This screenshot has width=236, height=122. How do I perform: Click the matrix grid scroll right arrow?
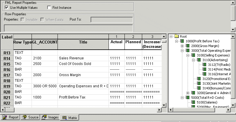click(159, 110)
